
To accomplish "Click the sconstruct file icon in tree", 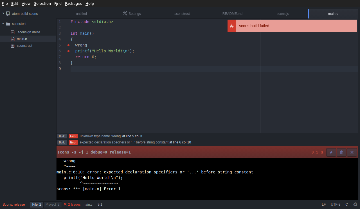I will pos(12,46).
